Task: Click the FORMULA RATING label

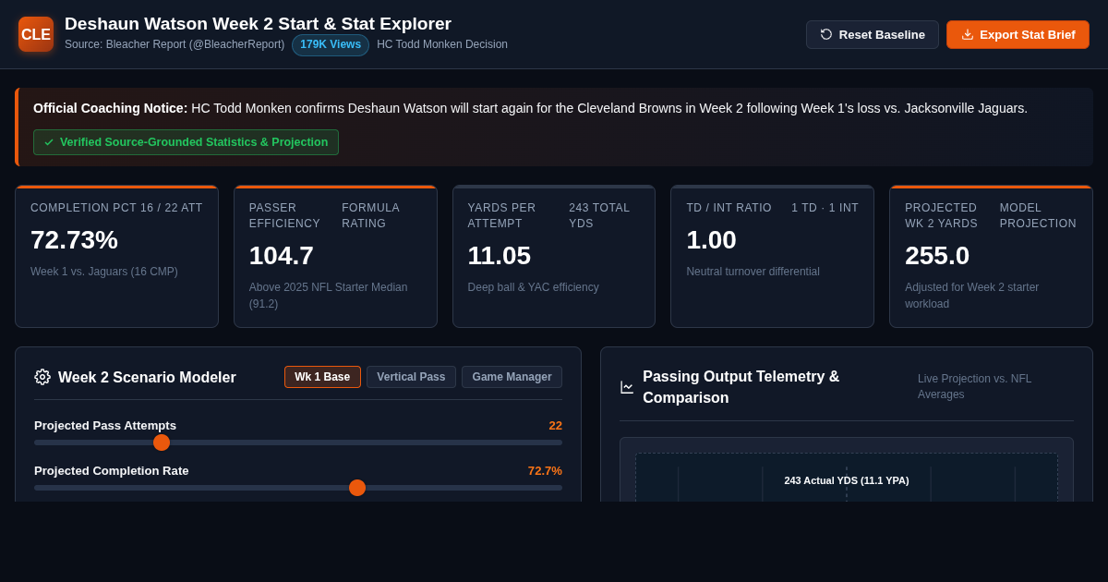Action: click(x=370, y=216)
